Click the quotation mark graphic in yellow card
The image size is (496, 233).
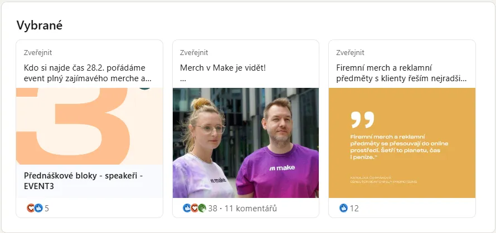point(362,120)
